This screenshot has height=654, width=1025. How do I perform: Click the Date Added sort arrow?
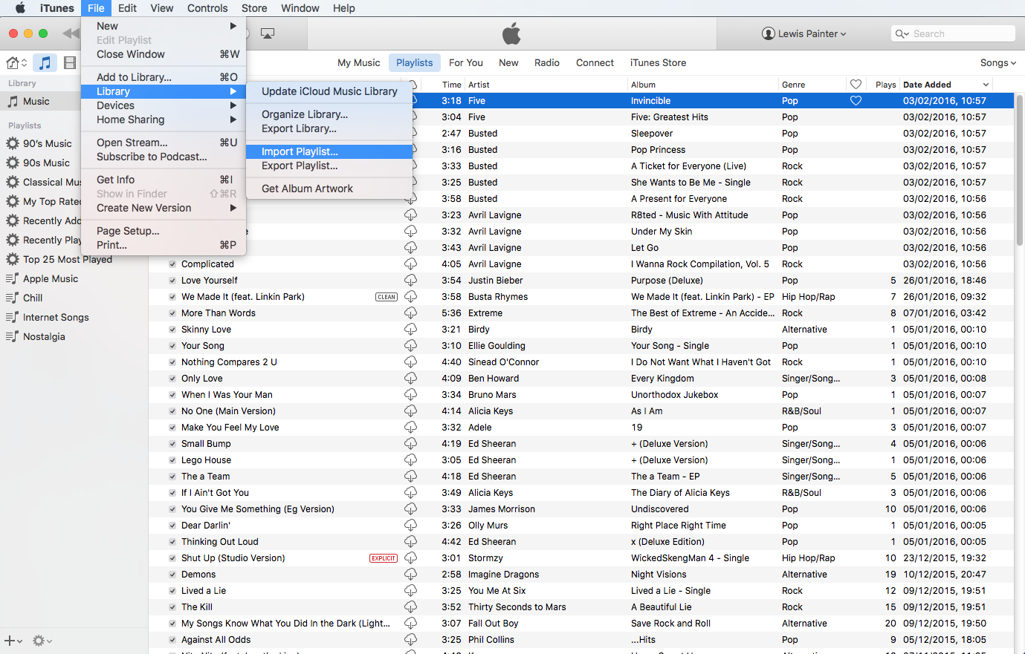coord(986,85)
